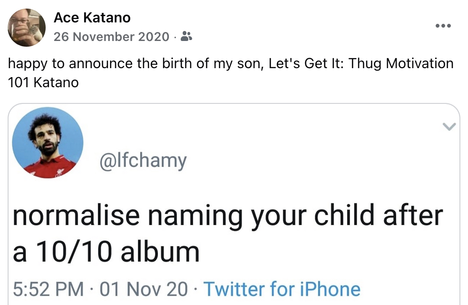468x305 pixels.
Task: Click the friends audience icon beside the date
Action: tap(187, 37)
